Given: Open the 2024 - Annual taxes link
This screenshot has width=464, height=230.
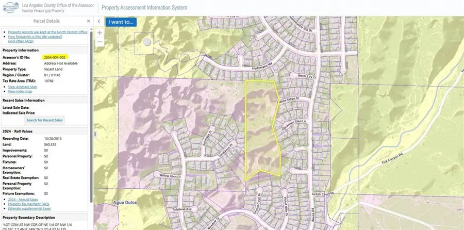Looking at the screenshot, I should 23,200.
